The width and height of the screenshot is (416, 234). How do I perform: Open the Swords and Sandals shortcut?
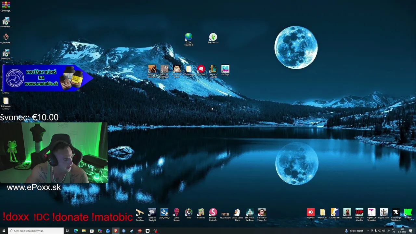[x=152, y=71]
